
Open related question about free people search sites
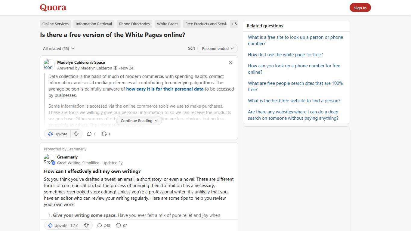coord(295,86)
